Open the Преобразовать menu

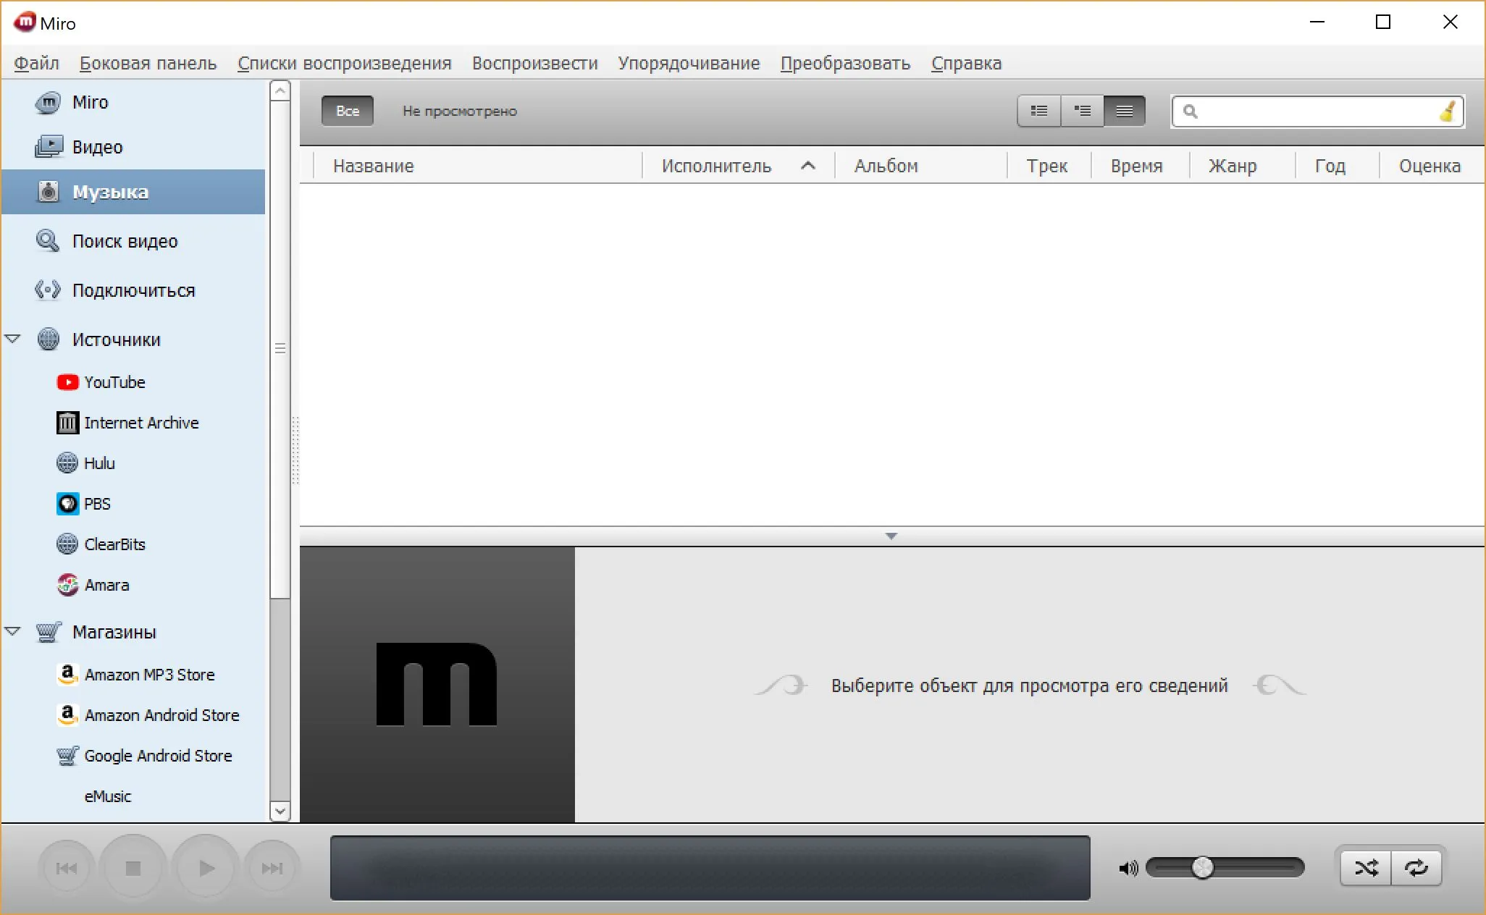(845, 64)
